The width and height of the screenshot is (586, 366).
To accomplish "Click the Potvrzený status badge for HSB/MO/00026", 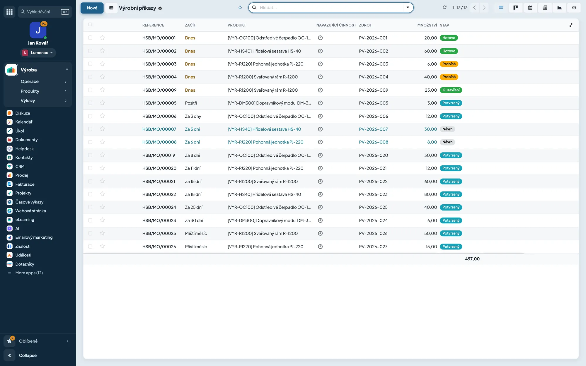I will (x=451, y=247).
